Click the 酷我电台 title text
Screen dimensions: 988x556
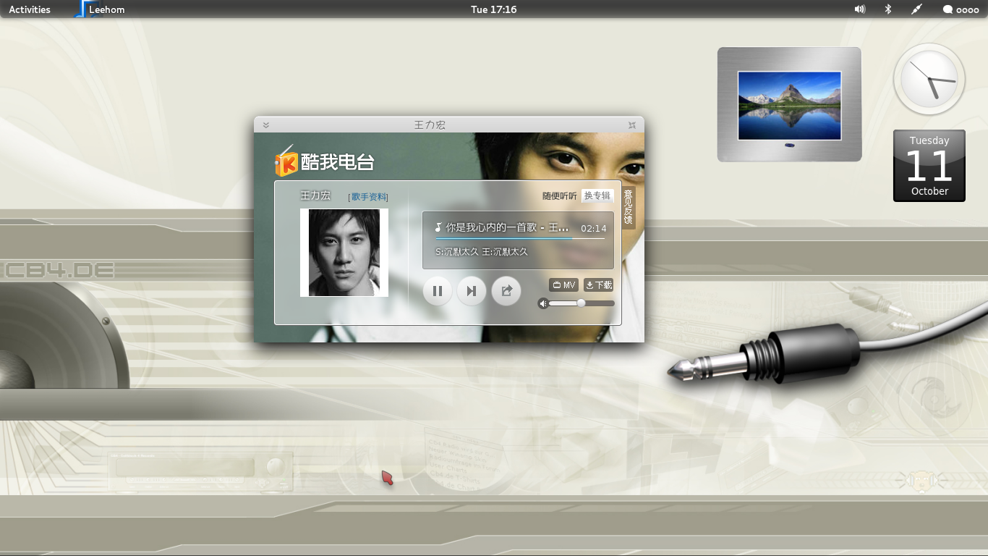(338, 162)
